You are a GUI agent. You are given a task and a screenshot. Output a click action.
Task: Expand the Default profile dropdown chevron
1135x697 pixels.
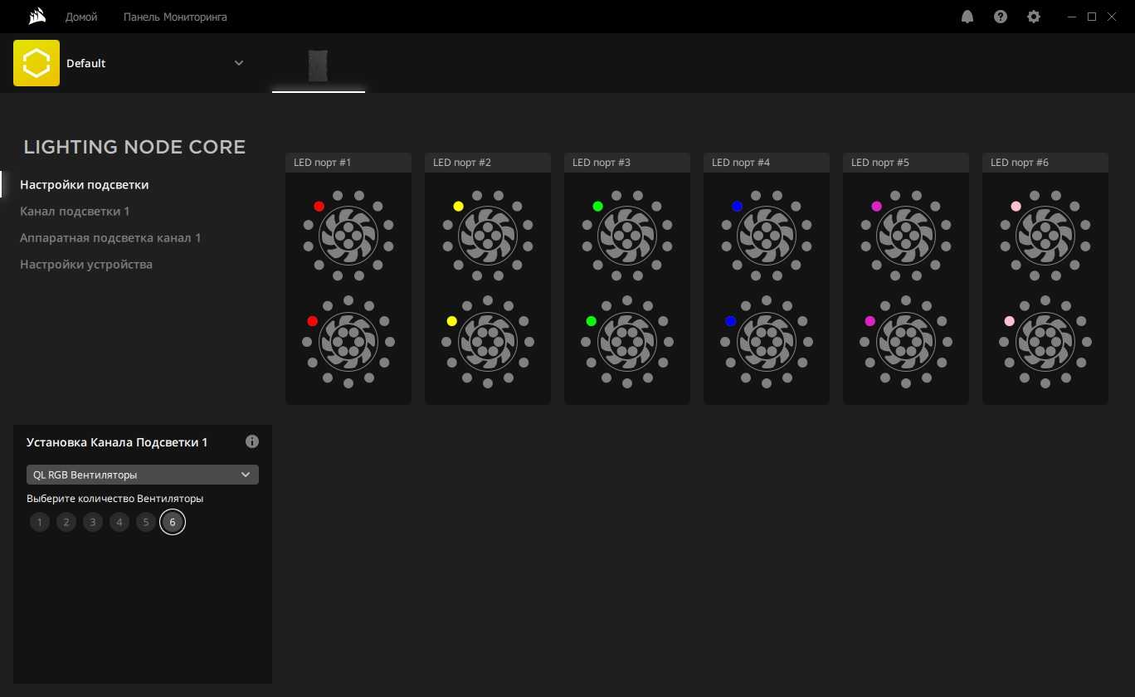coord(239,63)
